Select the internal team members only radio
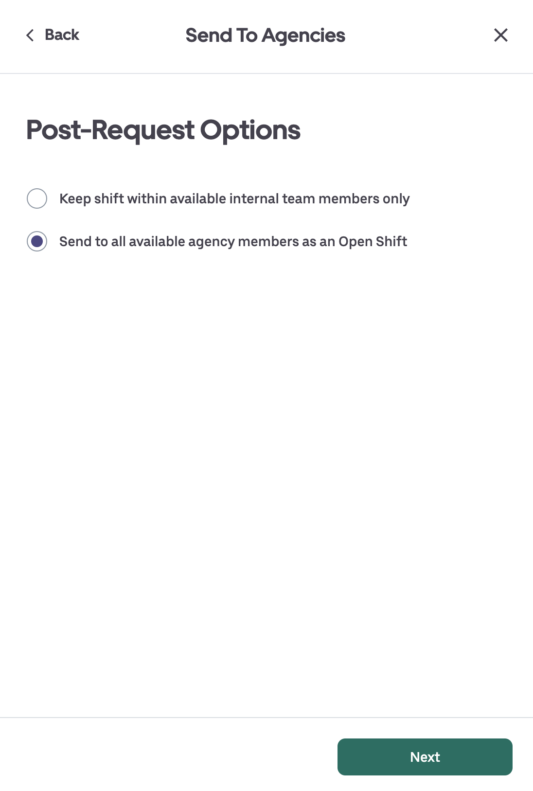The height and width of the screenshot is (791, 533). 37,198
